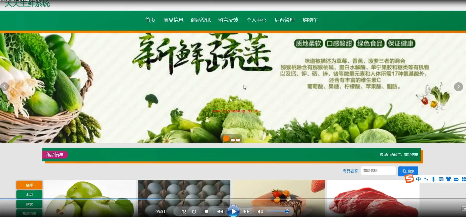Screen dimensions: 466x217
Task: Click the pink 商品信息 section label
Action: [x=55, y=155]
